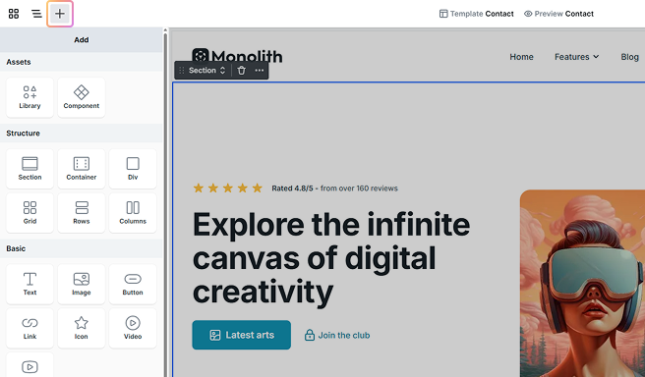Open the Library assets tile

[x=29, y=98]
